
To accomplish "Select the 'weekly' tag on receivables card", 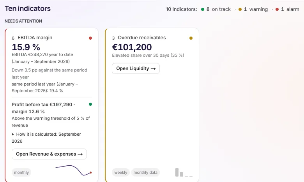I will tap(120, 172).
